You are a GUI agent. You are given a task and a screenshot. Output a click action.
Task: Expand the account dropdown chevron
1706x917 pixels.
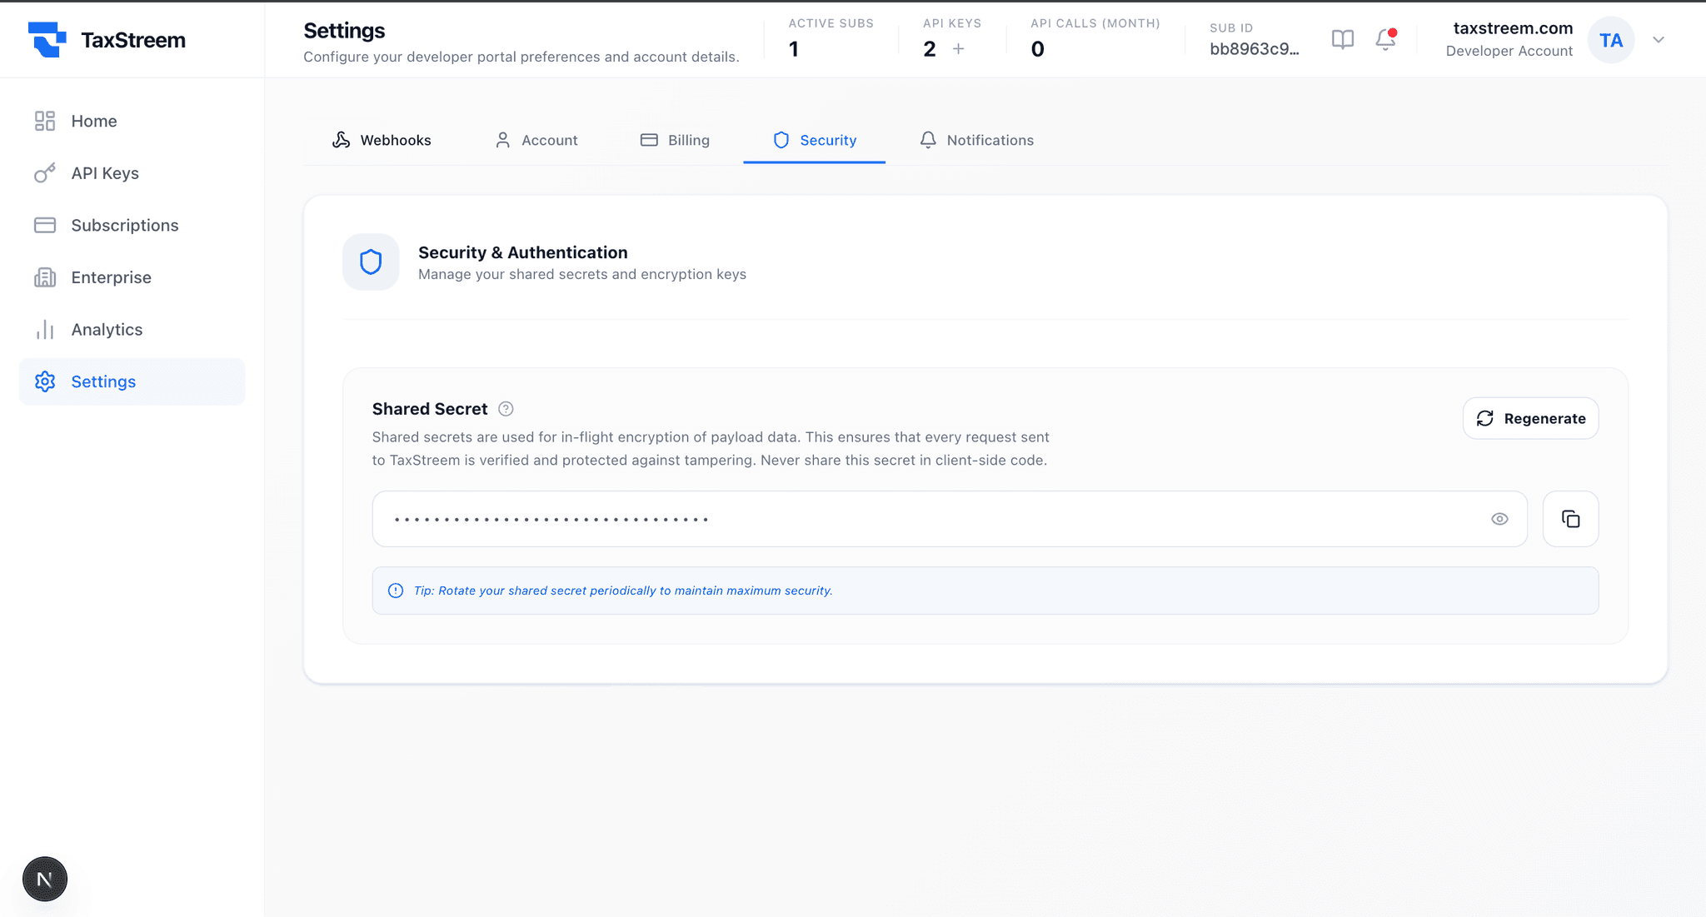click(1659, 40)
